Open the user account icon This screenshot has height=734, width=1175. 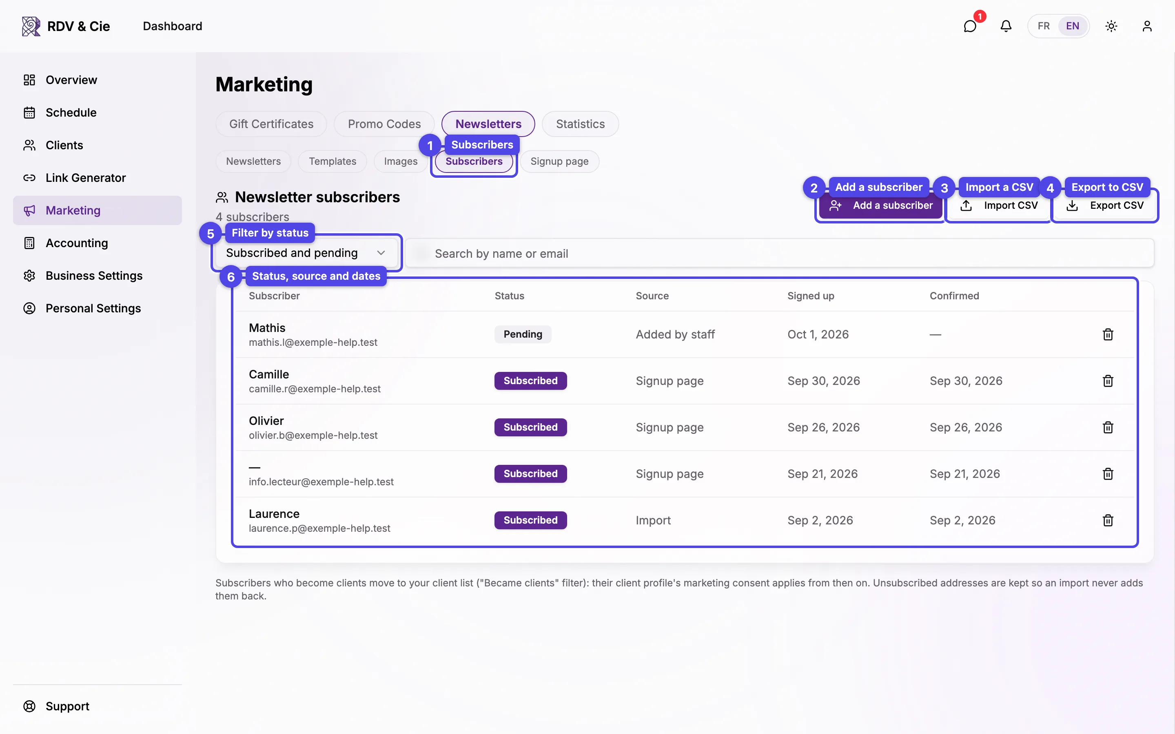pos(1147,26)
